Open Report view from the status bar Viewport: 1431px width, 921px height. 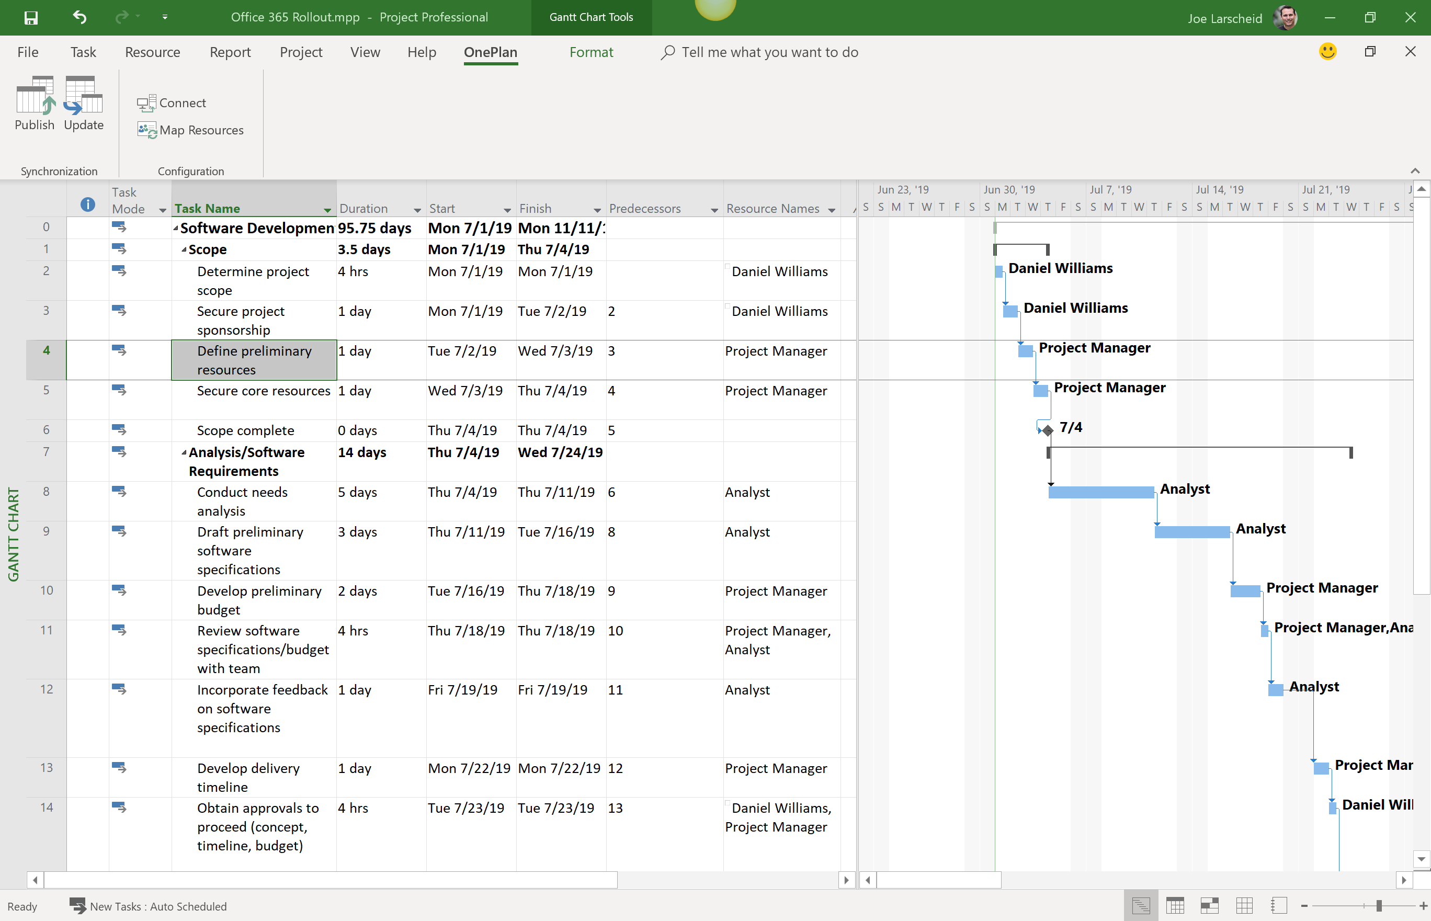coord(1279,905)
